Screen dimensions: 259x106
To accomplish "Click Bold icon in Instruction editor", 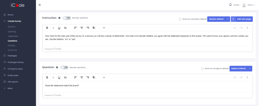I will 47,28.
